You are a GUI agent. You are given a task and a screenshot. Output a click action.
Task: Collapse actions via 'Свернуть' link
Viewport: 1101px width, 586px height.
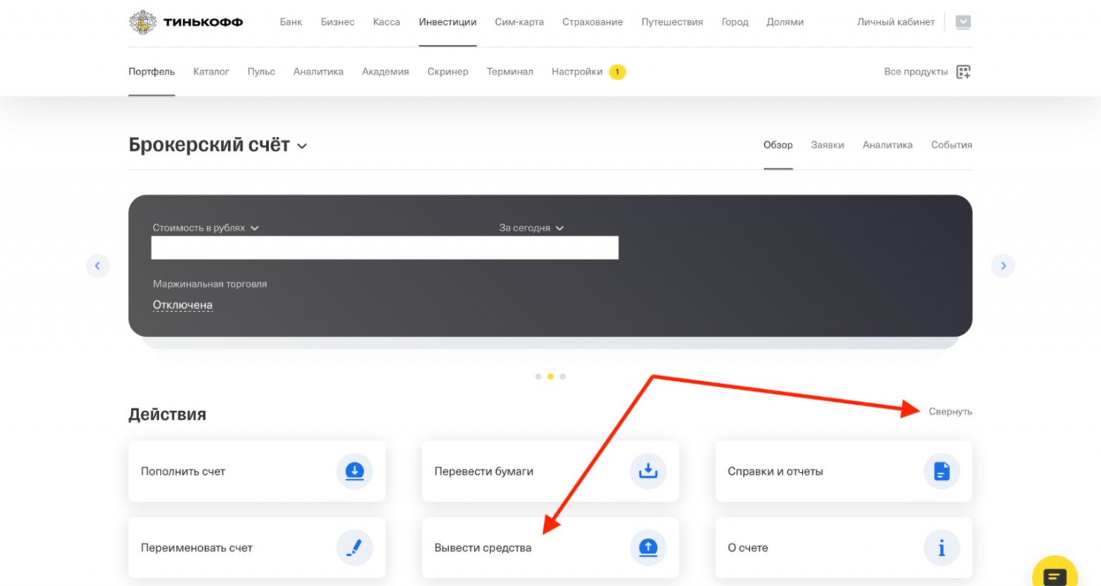(x=950, y=411)
